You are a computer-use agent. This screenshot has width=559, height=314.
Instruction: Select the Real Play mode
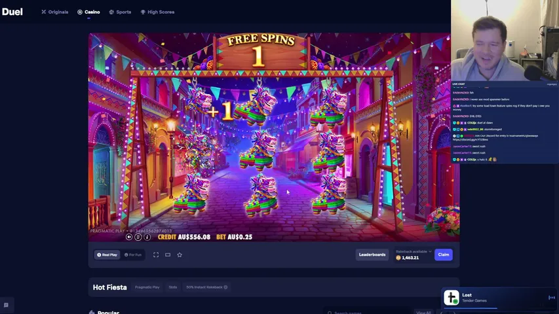pos(107,255)
